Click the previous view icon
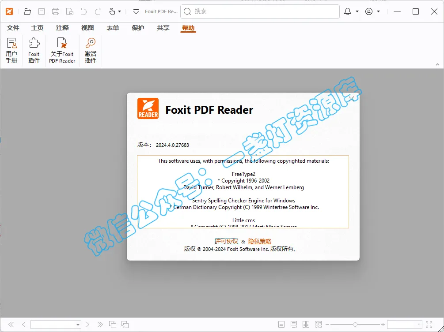 113,325
